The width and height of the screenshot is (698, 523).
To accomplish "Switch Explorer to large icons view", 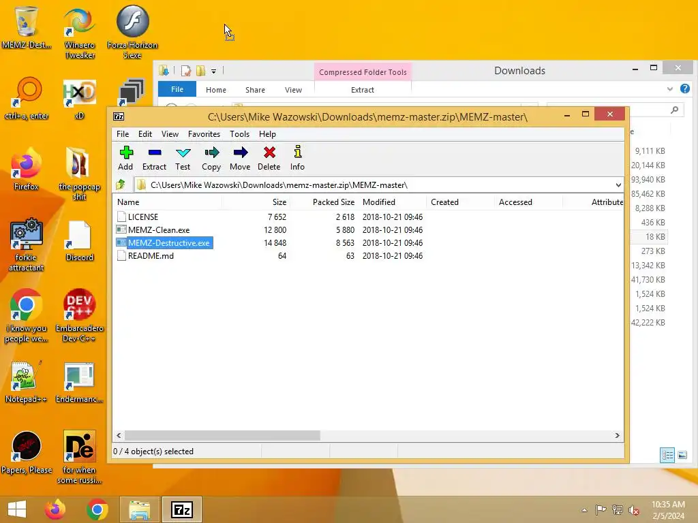I will [682, 455].
